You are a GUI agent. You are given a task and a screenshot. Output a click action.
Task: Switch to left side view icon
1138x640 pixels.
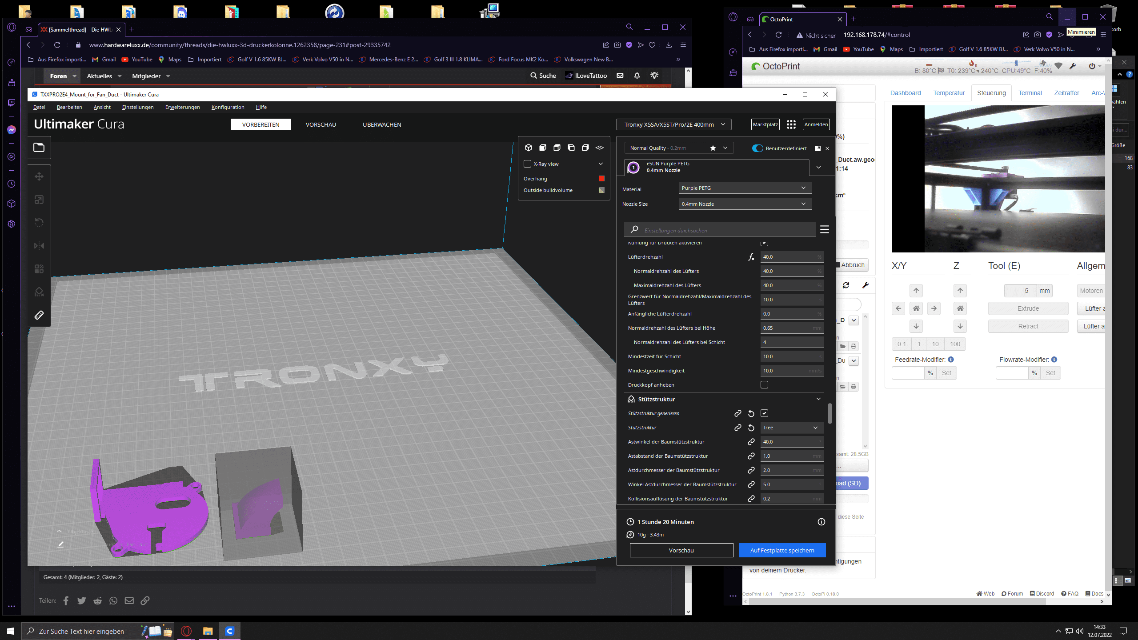coord(571,148)
